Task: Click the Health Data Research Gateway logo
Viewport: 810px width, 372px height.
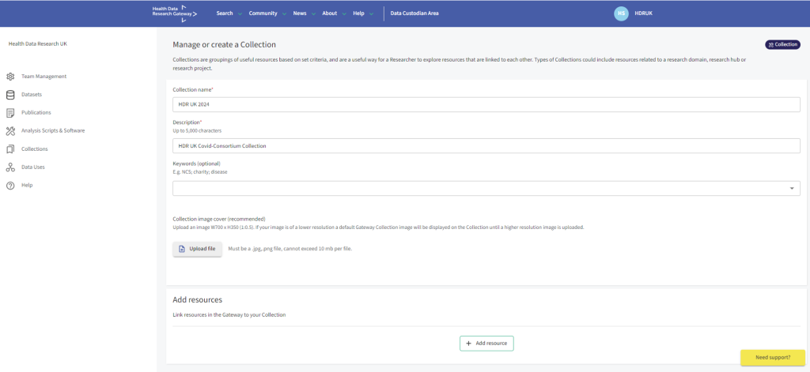Action: coord(175,13)
